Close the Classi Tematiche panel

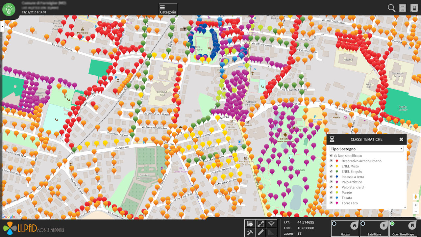(401, 139)
